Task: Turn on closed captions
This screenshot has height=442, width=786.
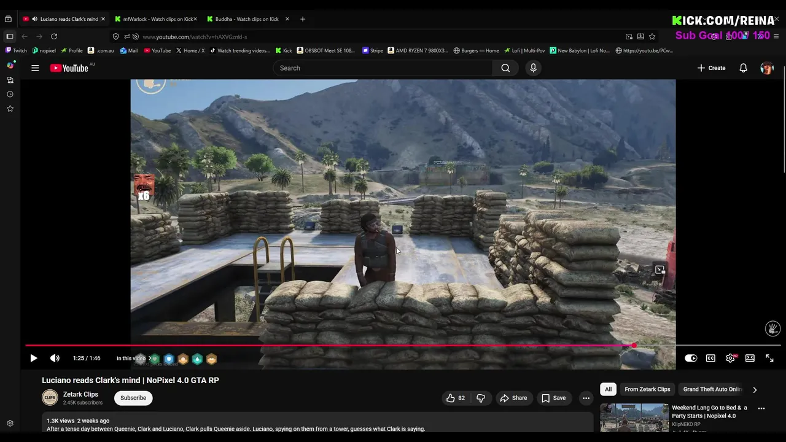Action: [x=710, y=358]
